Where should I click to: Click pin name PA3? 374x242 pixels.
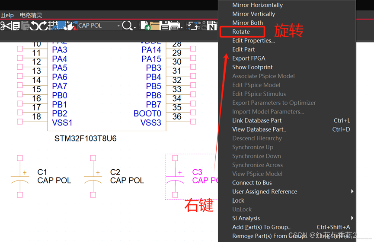(60, 50)
